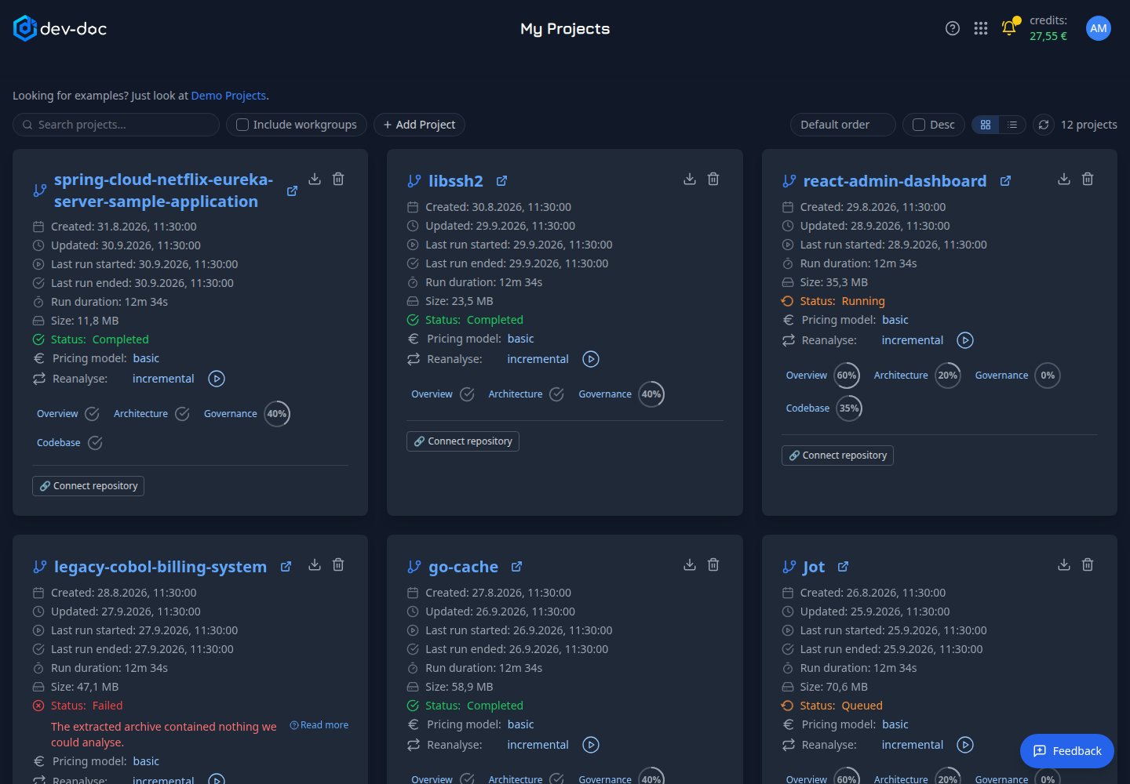
Task: Open the Default order dropdown
Action: [843, 125]
